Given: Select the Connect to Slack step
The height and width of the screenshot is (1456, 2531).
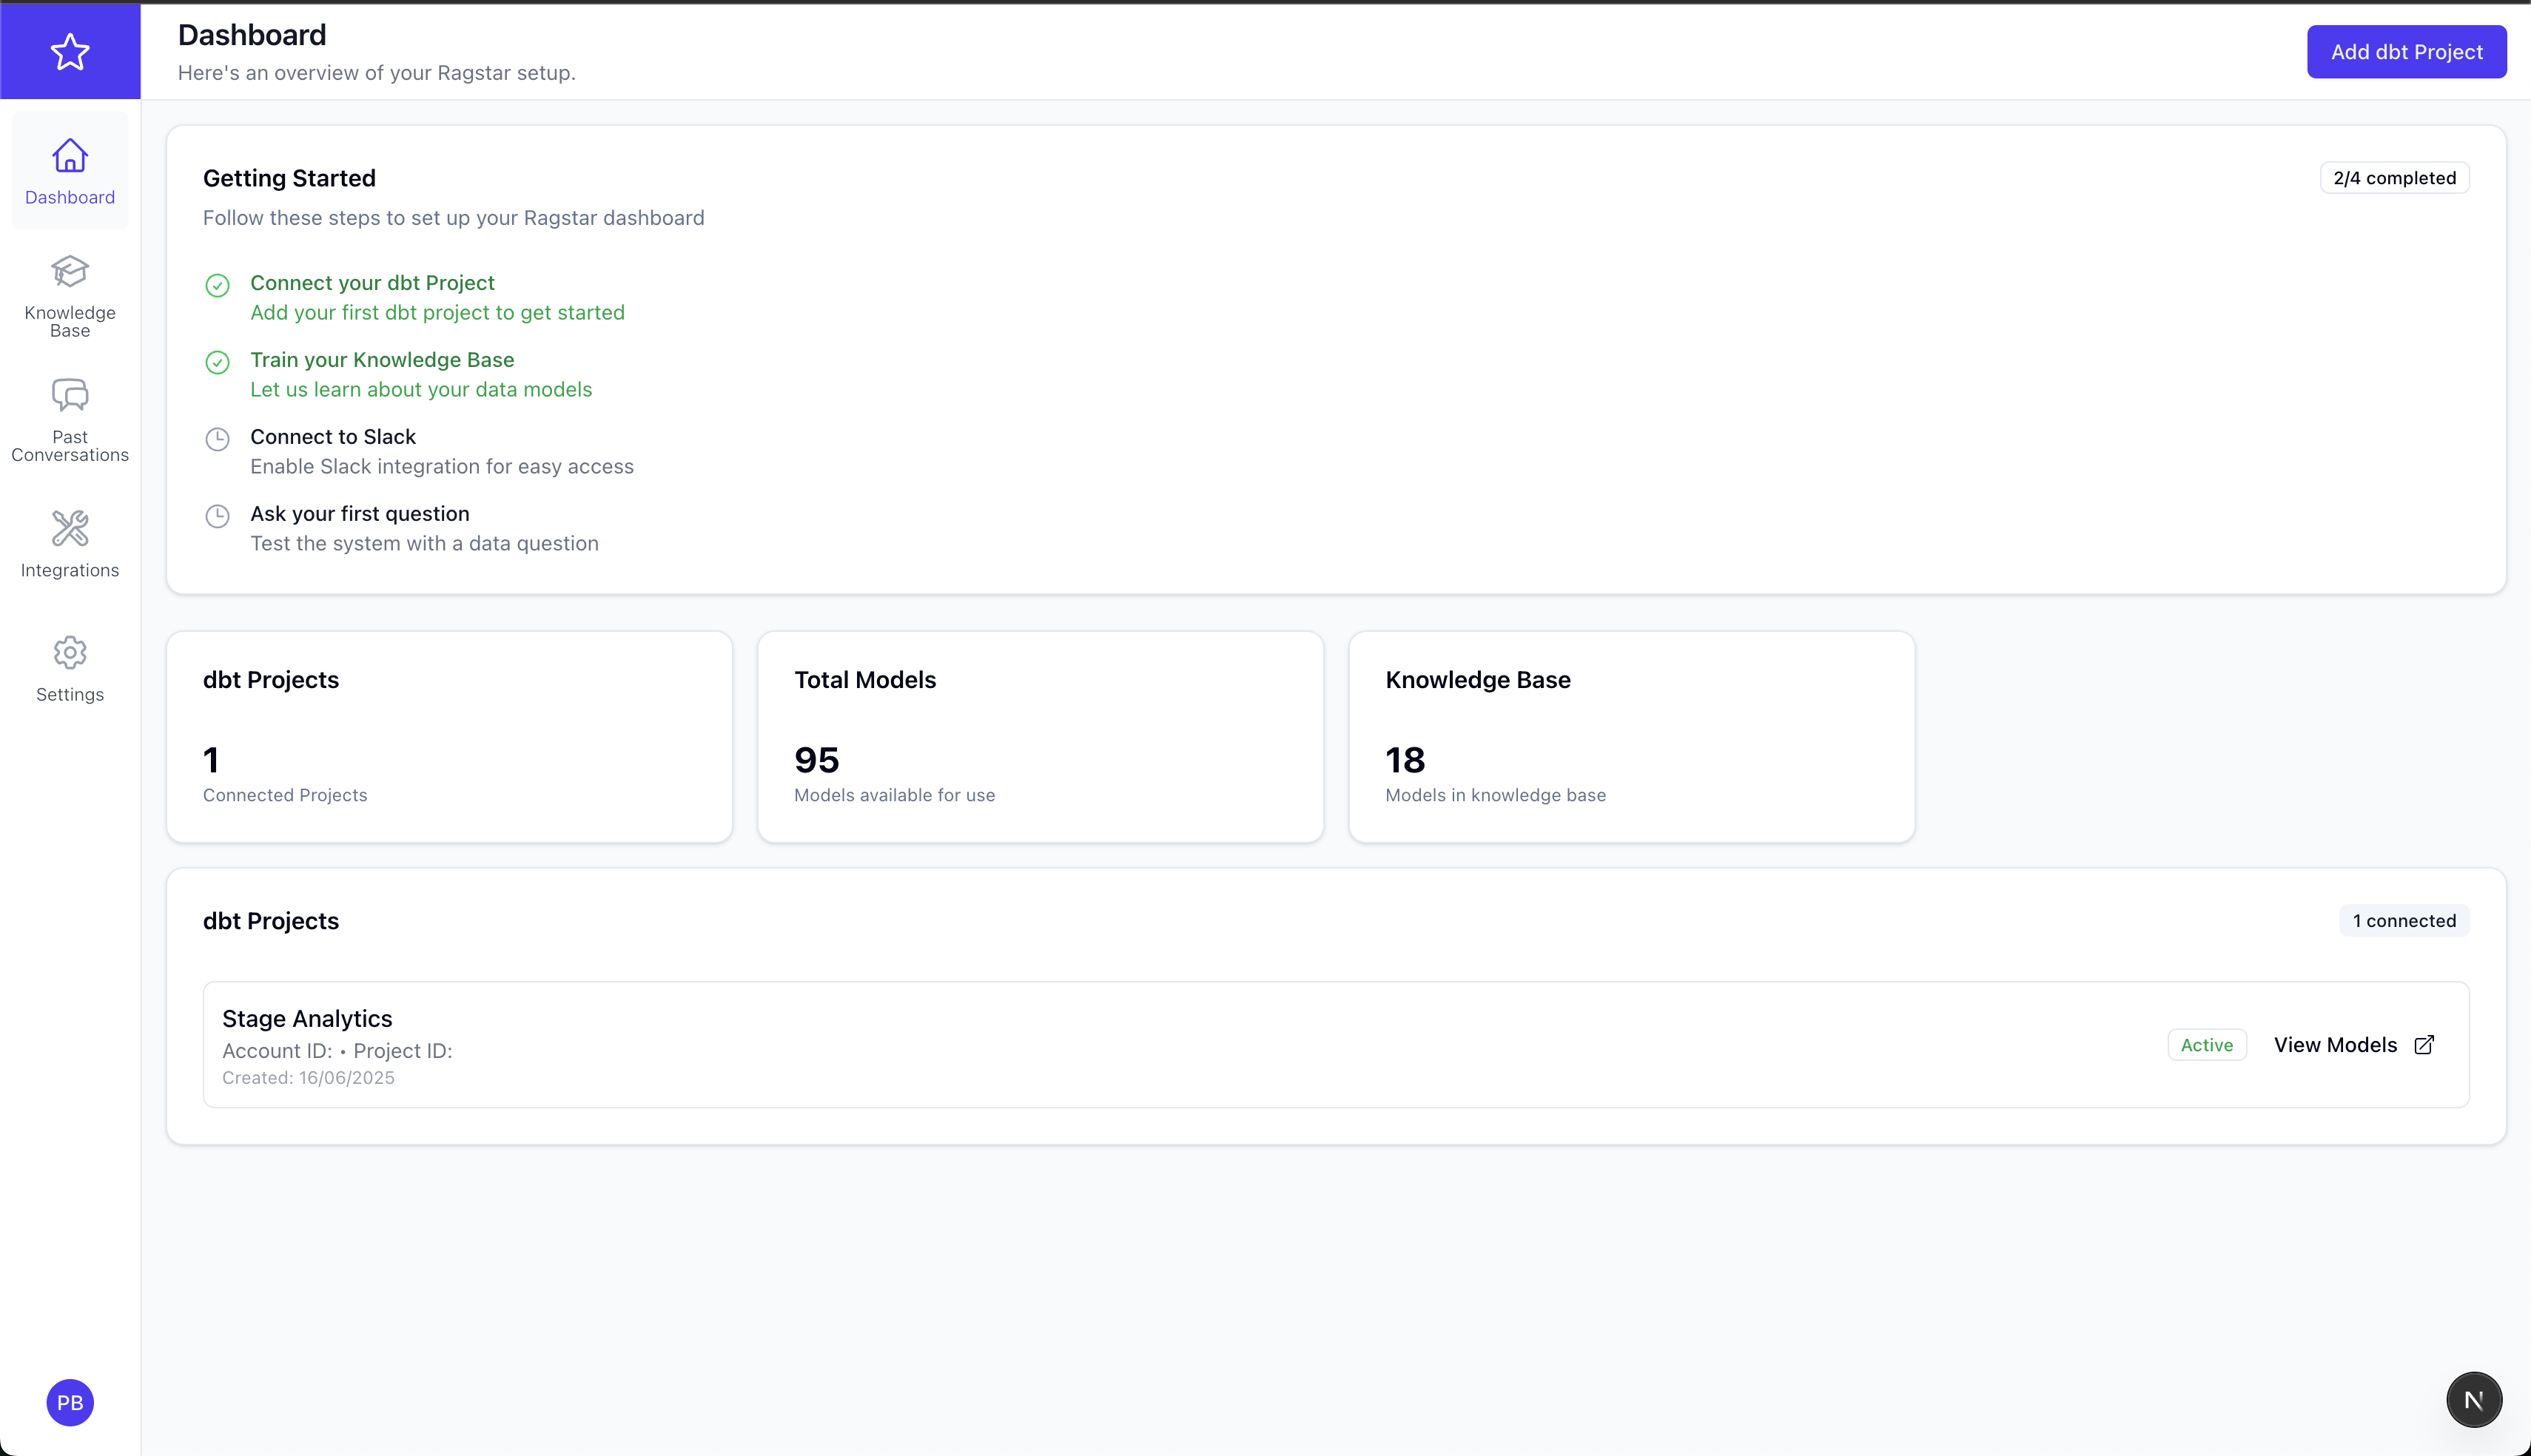Looking at the screenshot, I should 333,437.
